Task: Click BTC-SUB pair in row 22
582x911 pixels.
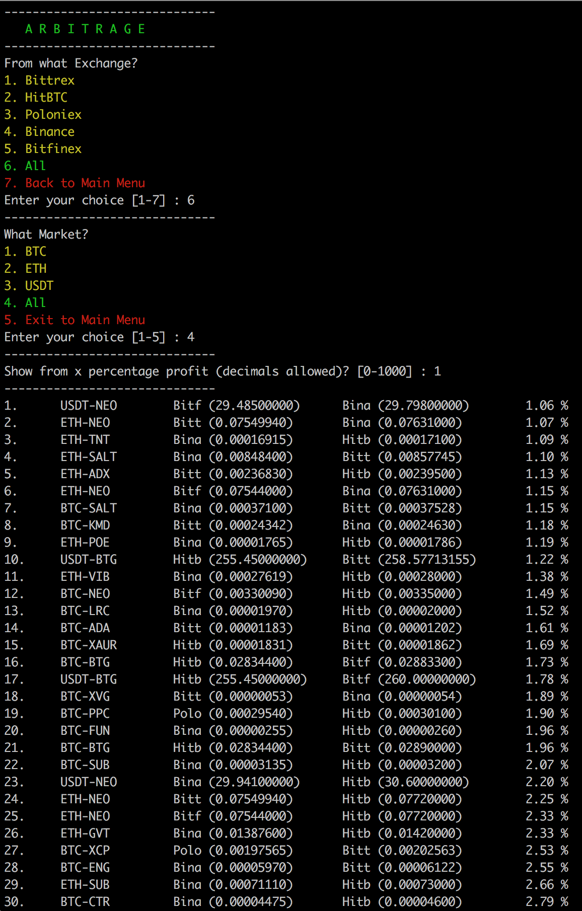Action: coord(85,765)
